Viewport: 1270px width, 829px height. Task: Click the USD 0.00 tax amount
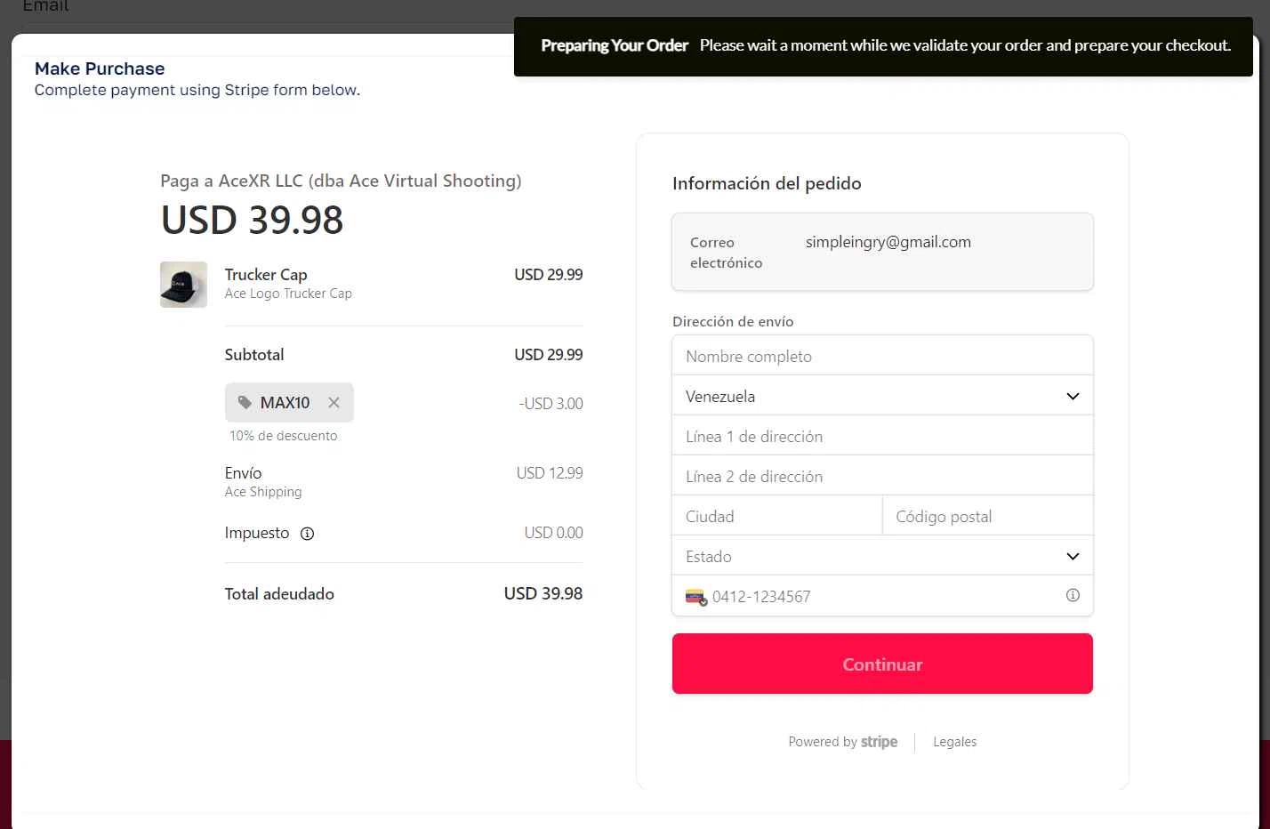coord(553,533)
